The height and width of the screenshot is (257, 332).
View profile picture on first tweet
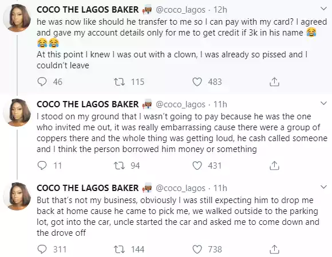pos(17,18)
